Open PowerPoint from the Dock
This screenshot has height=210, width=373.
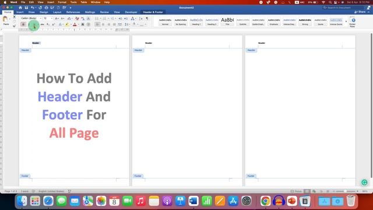click(291, 201)
